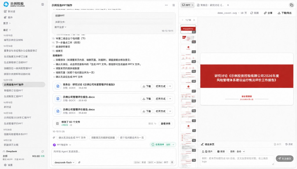Open the 图表: 自动 chart type dropdown
Image resolution: width=297 pixels, height=169 pixels.
pyautogui.click(x=237, y=151)
